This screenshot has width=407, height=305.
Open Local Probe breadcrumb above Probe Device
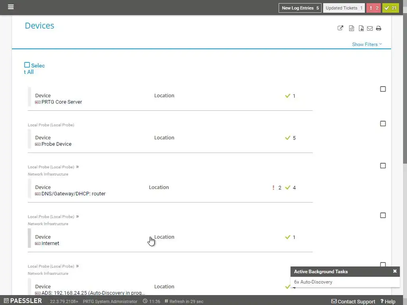51,125
